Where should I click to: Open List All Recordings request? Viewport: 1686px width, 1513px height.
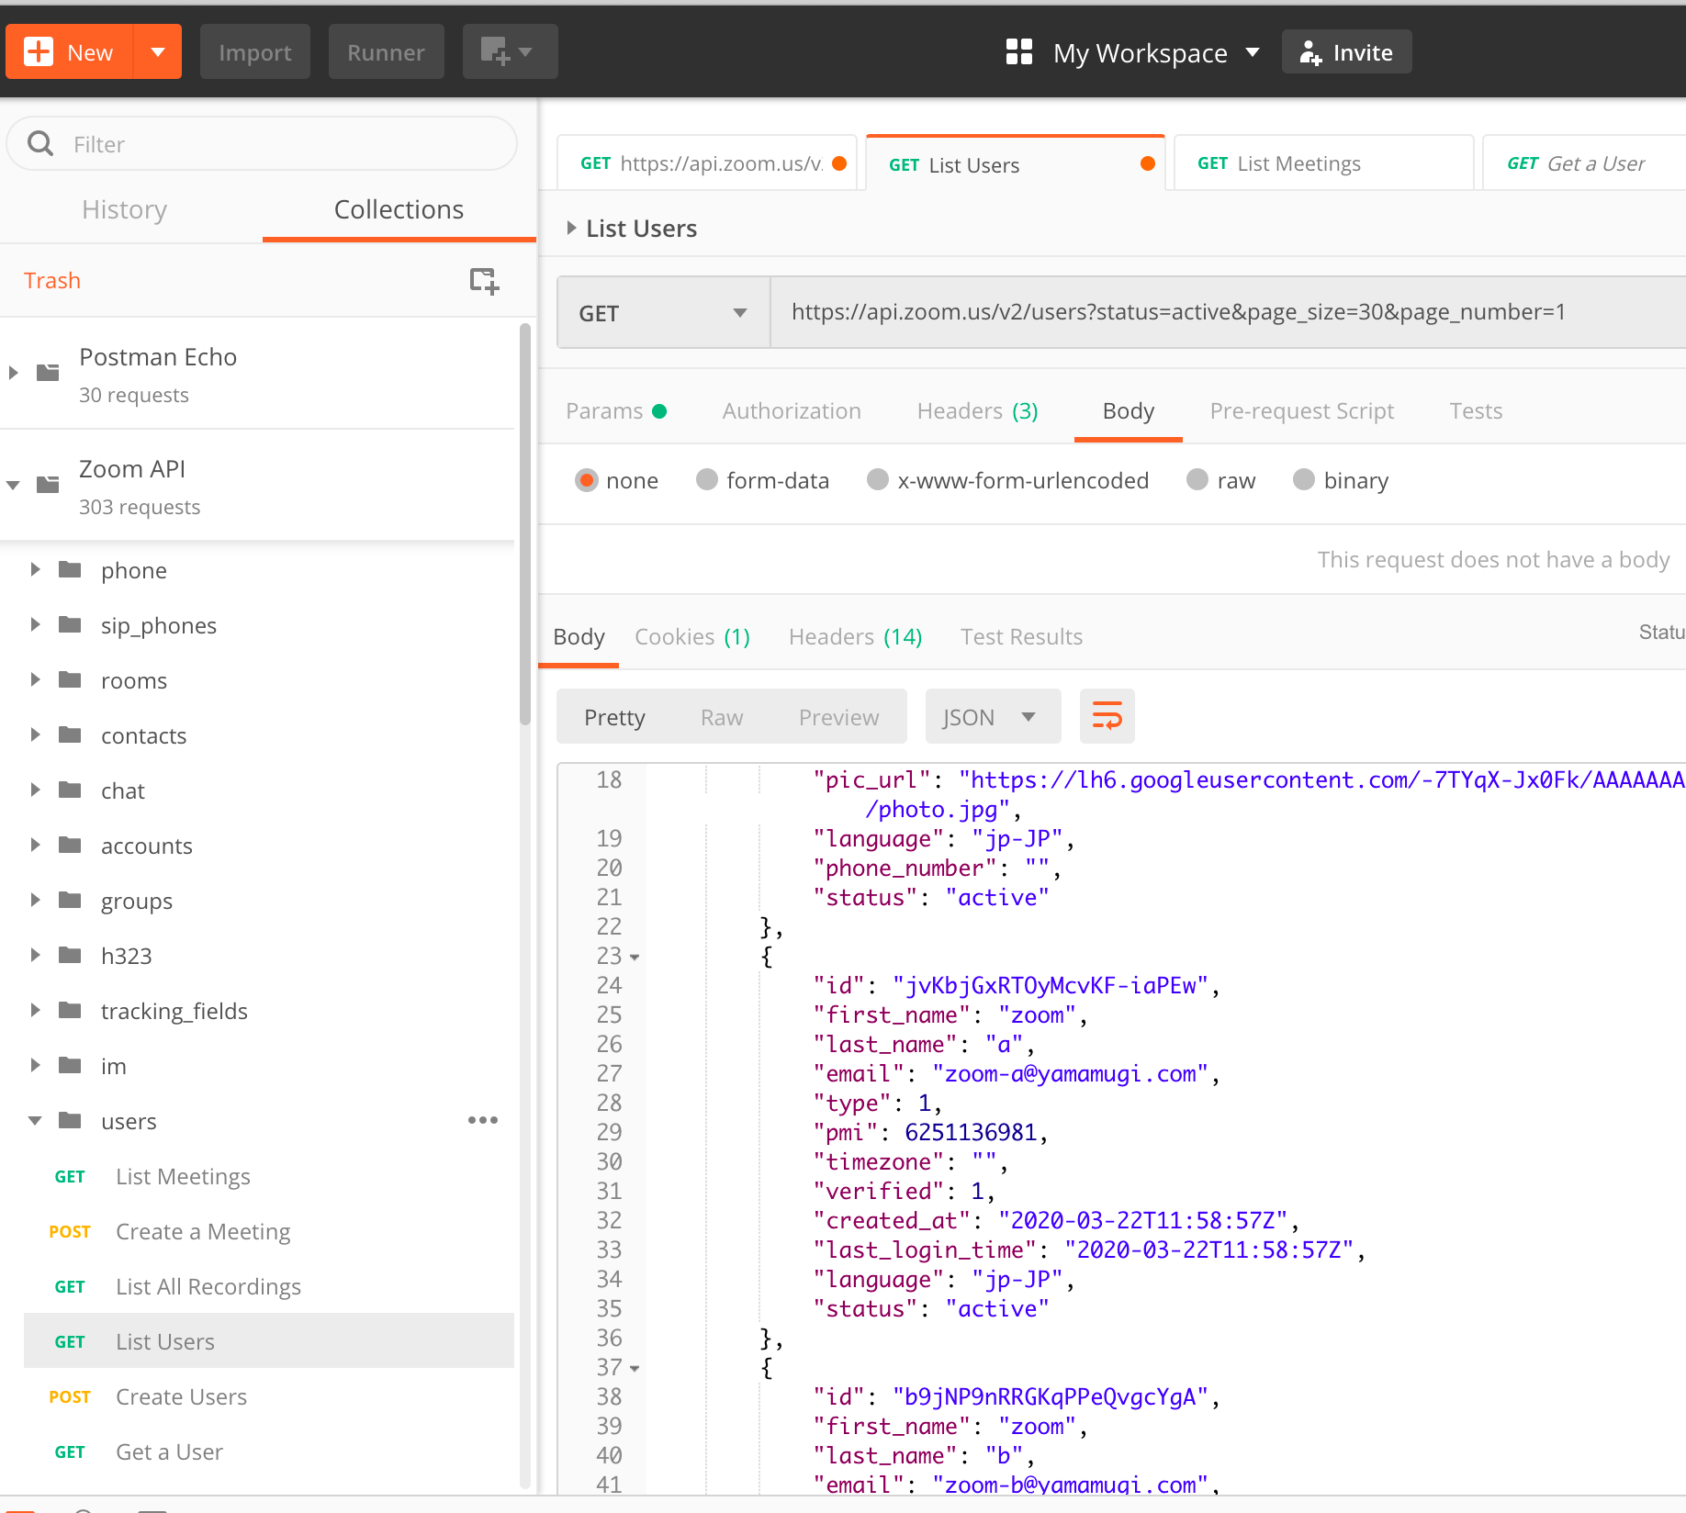pyautogui.click(x=269, y=1286)
